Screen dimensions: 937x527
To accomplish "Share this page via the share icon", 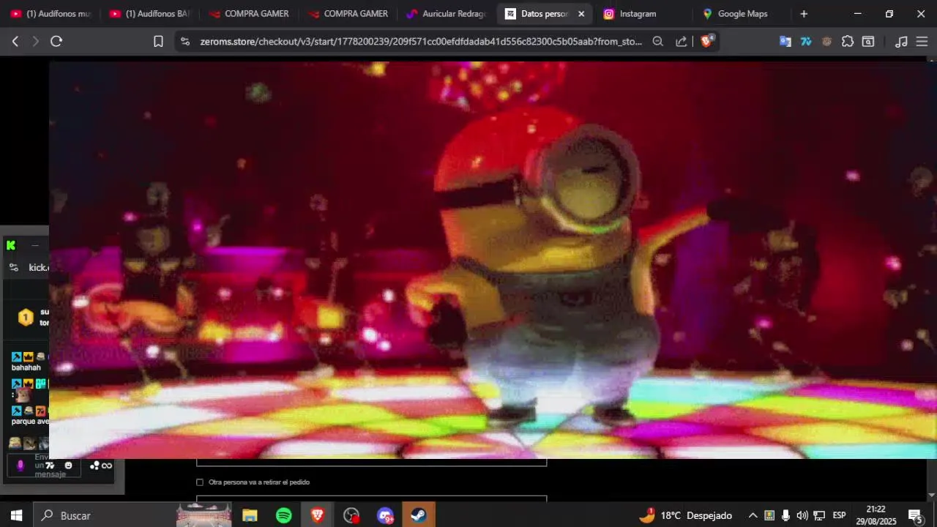I will 682,42.
